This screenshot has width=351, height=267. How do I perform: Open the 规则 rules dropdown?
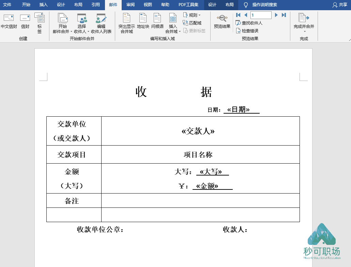pyautogui.click(x=192, y=15)
